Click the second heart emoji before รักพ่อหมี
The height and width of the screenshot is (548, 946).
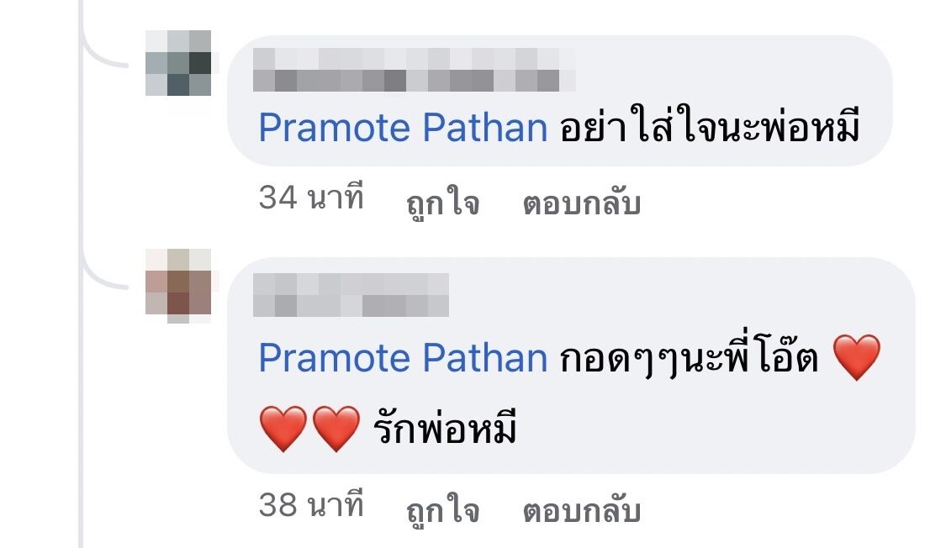pos(336,429)
